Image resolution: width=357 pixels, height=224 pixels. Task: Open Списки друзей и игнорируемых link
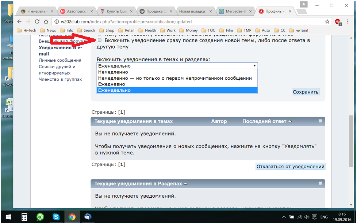tap(57, 70)
